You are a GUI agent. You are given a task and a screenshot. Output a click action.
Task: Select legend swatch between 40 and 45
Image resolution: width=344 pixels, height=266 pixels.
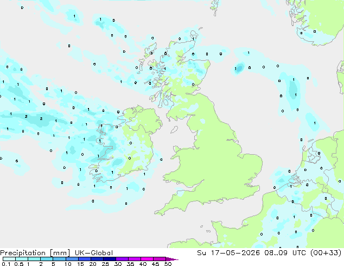point(147,259)
